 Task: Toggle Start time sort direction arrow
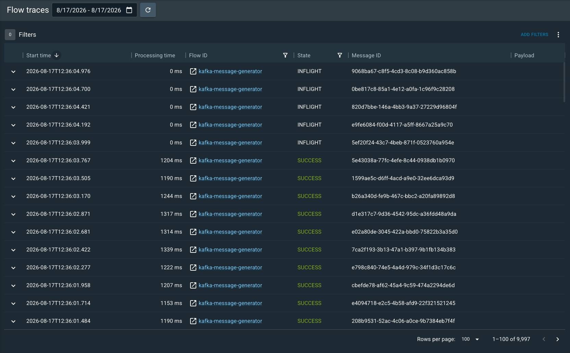[x=57, y=55]
